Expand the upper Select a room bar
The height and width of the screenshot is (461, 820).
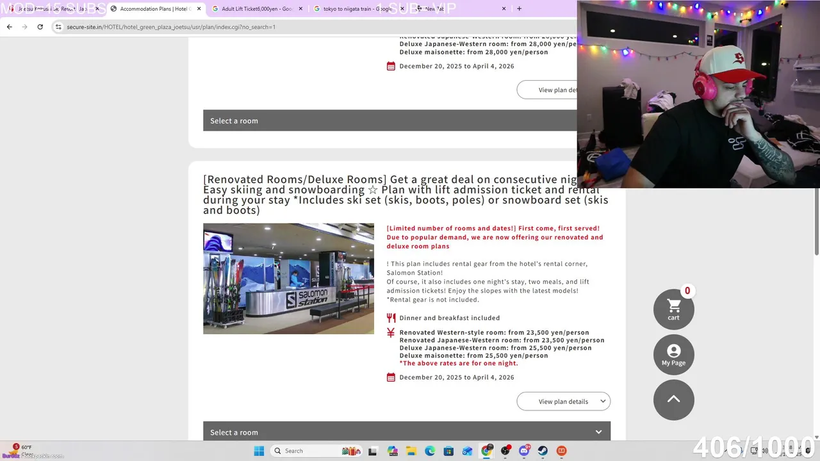[x=390, y=120]
